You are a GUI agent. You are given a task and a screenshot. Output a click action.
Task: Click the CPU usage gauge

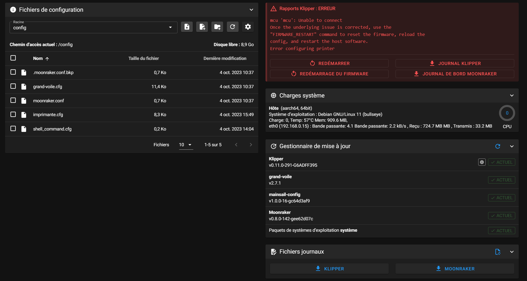[x=507, y=113]
